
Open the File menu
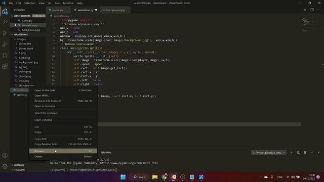[11, 3]
